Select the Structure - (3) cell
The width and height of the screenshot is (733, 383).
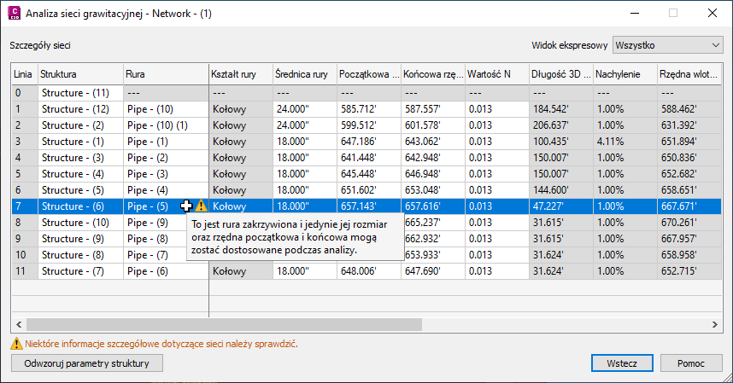tap(80, 158)
